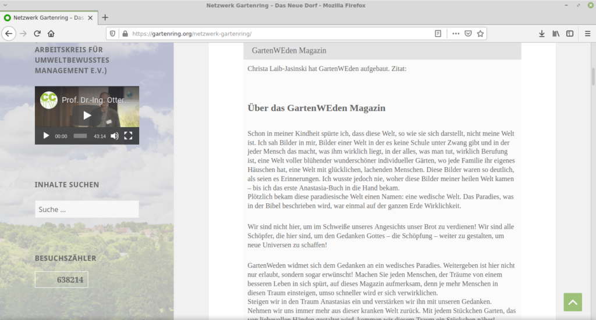The image size is (596, 320).
Task: Restore the Firefox window size
Action: click(x=579, y=5)
